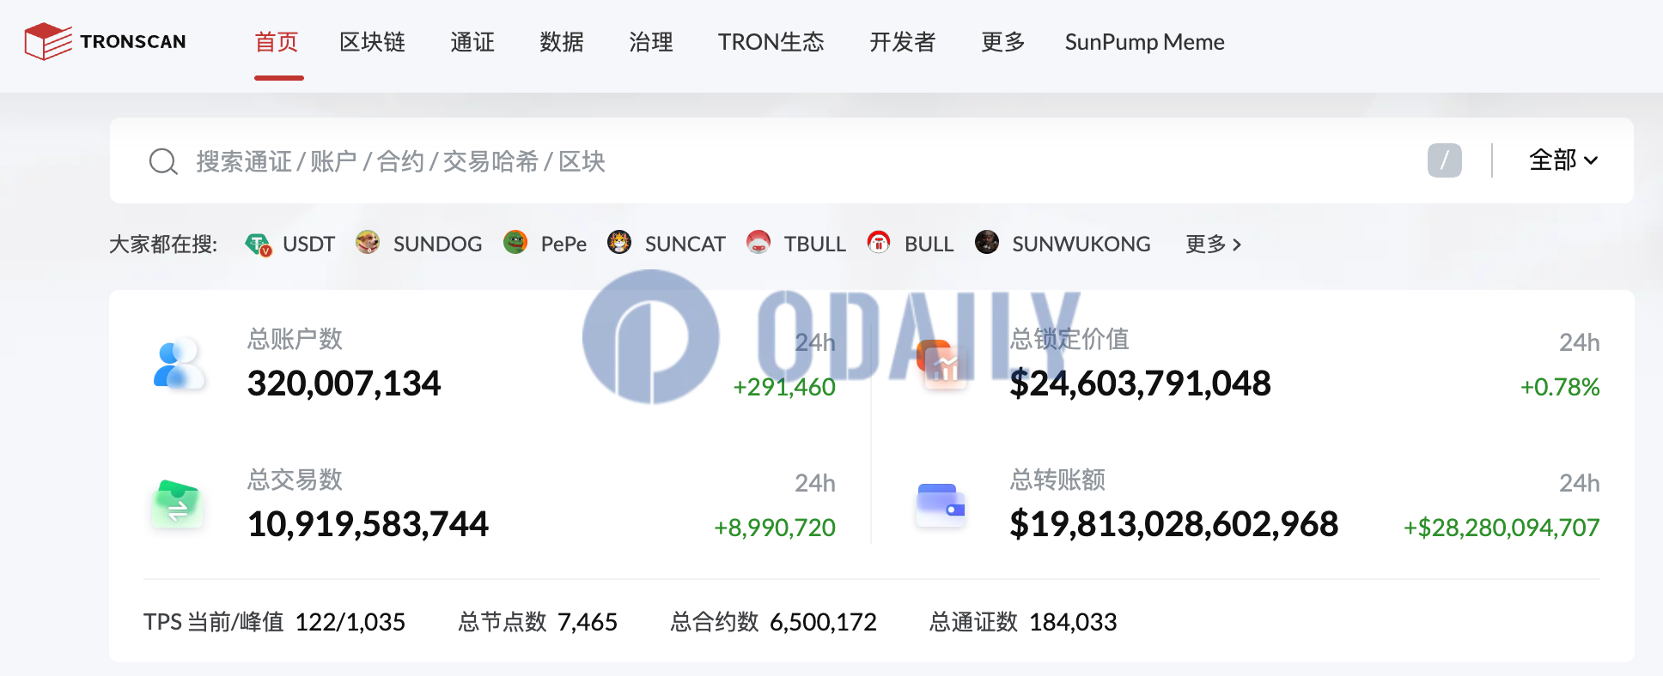Select the SUNDOG trending search
Screen dimensions: 1663x676
437,244
